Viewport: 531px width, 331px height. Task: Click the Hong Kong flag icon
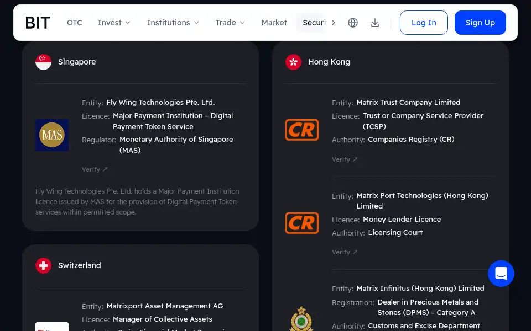pyautogui.click(x=293, y=62)
